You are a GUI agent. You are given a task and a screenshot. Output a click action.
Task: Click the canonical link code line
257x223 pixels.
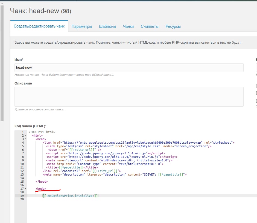coord(82,171)
